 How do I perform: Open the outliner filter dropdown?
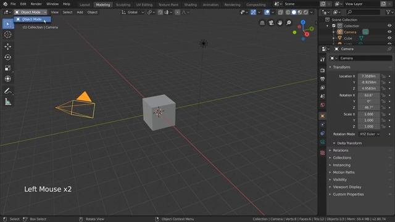[389, 12]
